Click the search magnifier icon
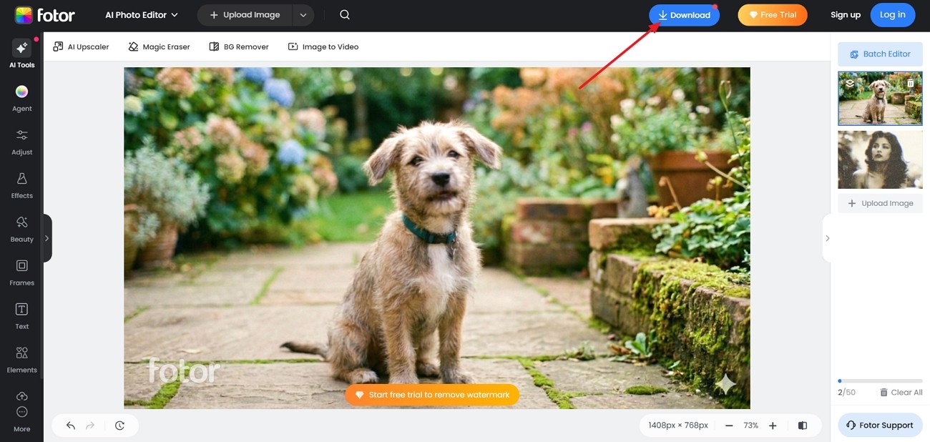930x442 pixels. pos(345,15)
